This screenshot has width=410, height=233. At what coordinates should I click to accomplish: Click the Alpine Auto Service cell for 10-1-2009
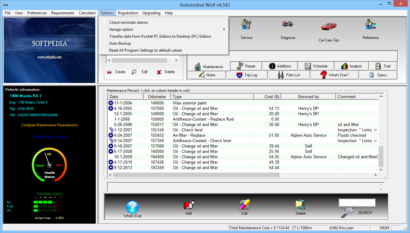[x=308, y=157]
